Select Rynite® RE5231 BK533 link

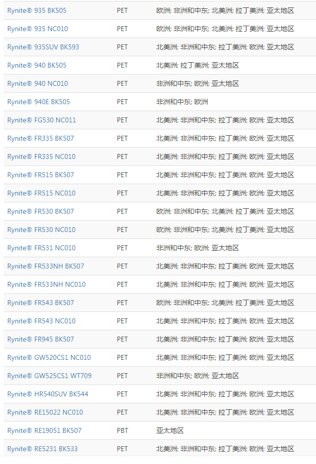pyautogui.click(x=42, y=449)
